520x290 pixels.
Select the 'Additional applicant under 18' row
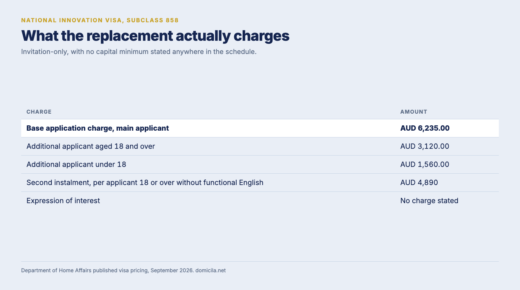pos(260,165)
